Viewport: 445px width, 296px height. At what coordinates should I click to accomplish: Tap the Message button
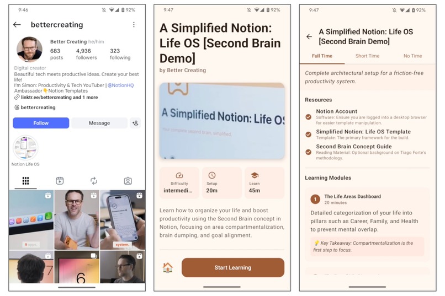99,123
